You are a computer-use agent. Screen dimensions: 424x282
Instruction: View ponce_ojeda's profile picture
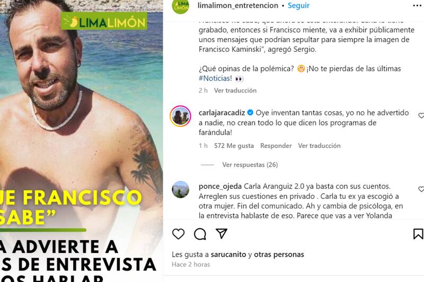click(x=180, y=189)
